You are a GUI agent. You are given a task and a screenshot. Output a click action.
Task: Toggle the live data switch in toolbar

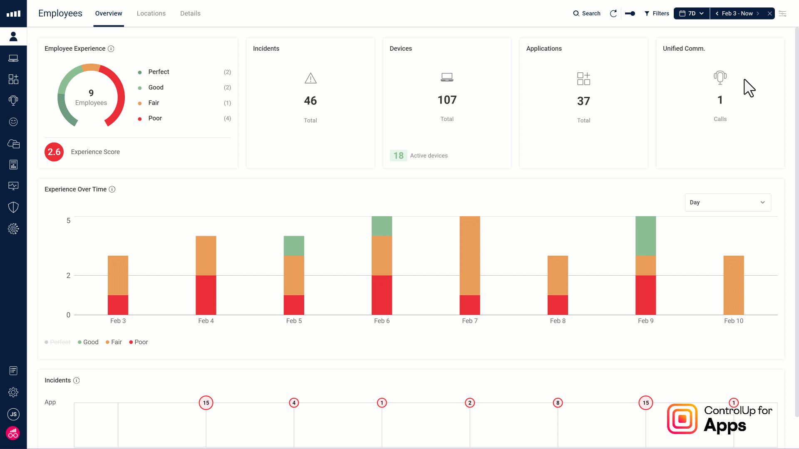pos(630,13)
